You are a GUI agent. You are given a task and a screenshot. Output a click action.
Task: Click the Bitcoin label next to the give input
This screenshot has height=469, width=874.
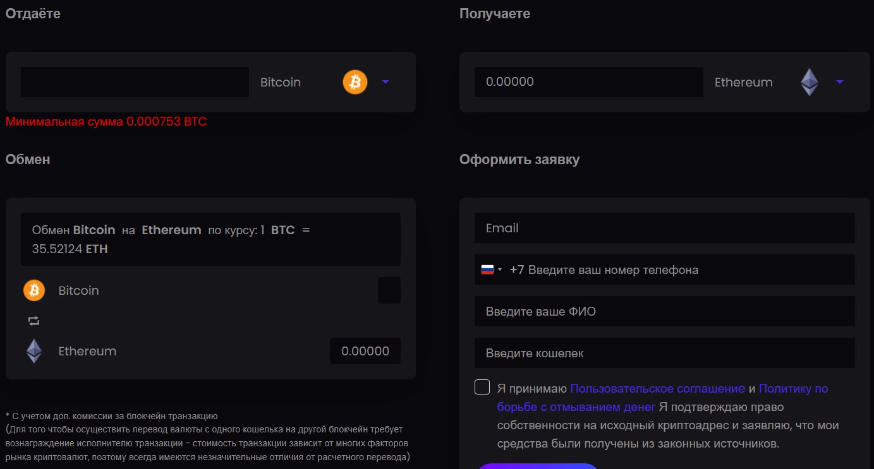point(281,82)
